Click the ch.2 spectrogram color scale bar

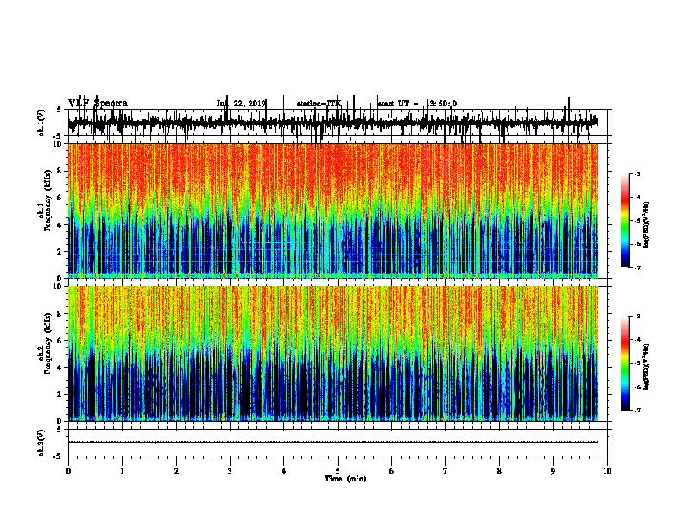tap(625, 363)
